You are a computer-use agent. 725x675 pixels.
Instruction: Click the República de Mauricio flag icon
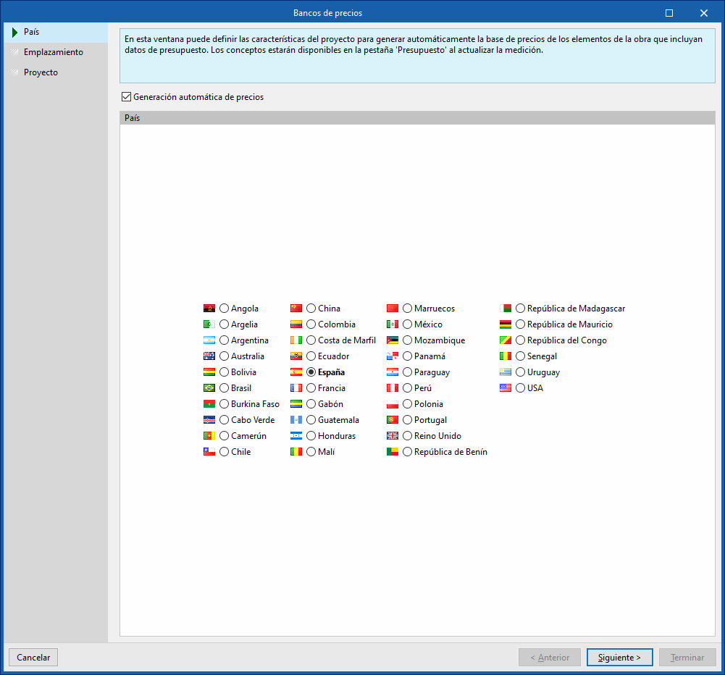506,324
